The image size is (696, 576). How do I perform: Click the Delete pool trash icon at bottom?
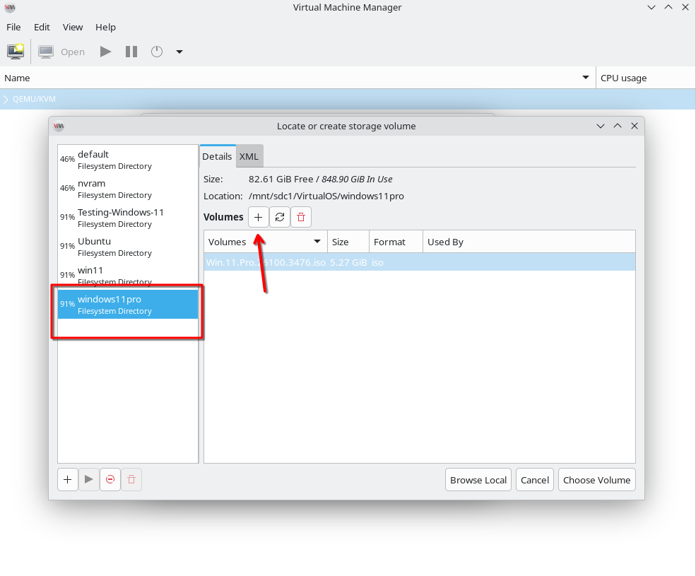[x=131, y=480]
